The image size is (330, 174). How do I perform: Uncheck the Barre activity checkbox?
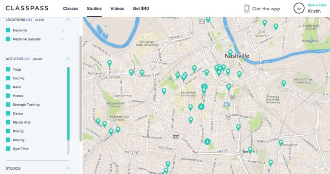[x=8, y=87]
